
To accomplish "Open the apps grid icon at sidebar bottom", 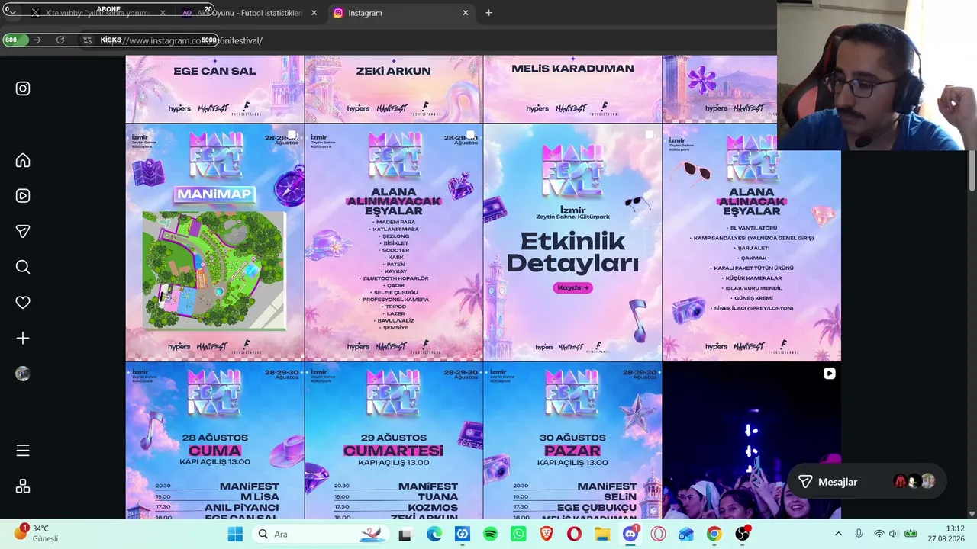I will pyautogui.click(x=23, y=486).
